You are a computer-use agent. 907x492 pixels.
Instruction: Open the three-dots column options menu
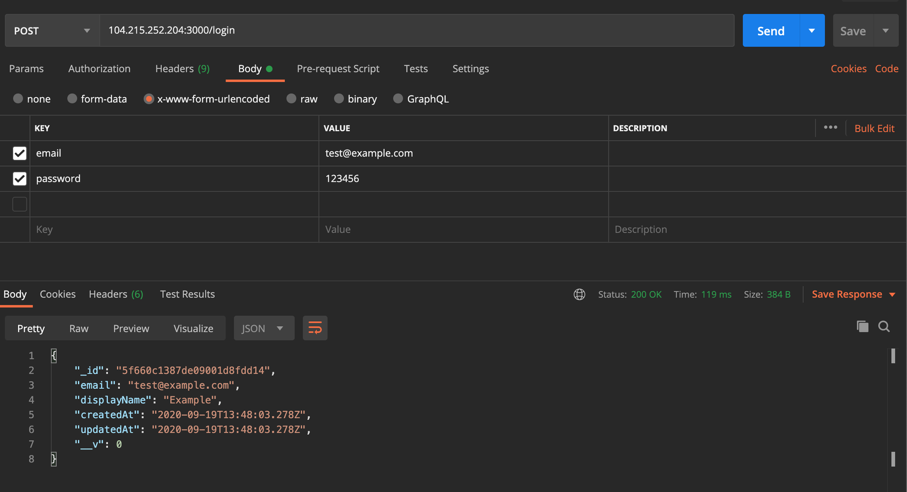click(x=830, y=127)
